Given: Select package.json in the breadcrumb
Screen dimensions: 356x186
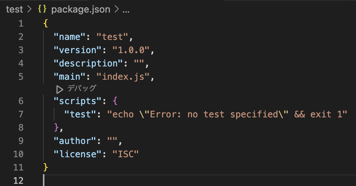Looking at the screenshot, I should point(81,9).
